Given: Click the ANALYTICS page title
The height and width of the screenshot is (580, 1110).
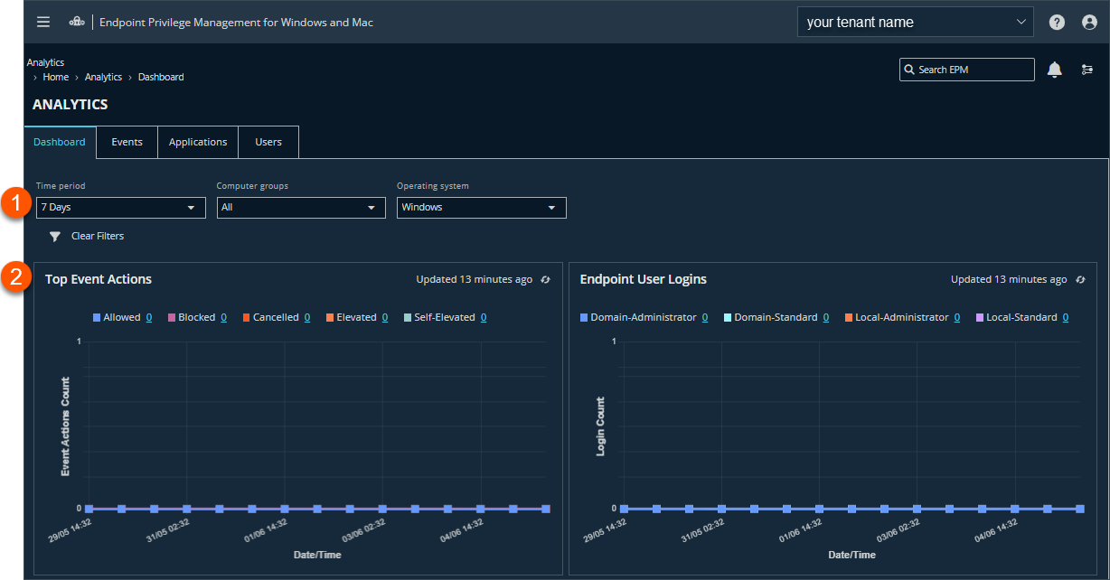Looking at the screenshot, I should pos(71,105).
